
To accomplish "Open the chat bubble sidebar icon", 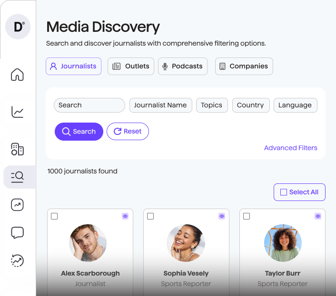I will click(x=18, y=233).
